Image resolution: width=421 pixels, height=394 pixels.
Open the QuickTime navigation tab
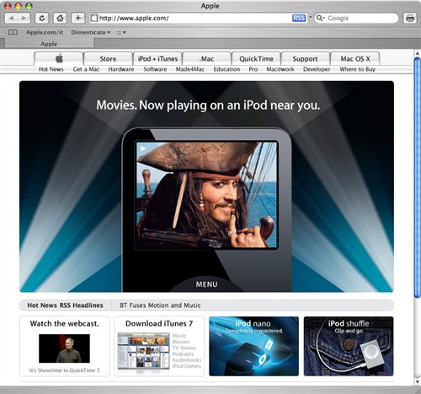[x=256, y=58]
